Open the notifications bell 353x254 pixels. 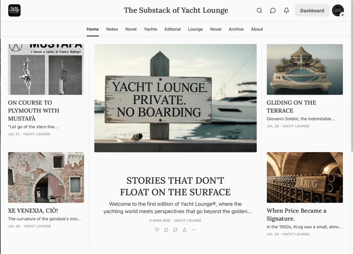pyautogui.click(x=286, y=11)
